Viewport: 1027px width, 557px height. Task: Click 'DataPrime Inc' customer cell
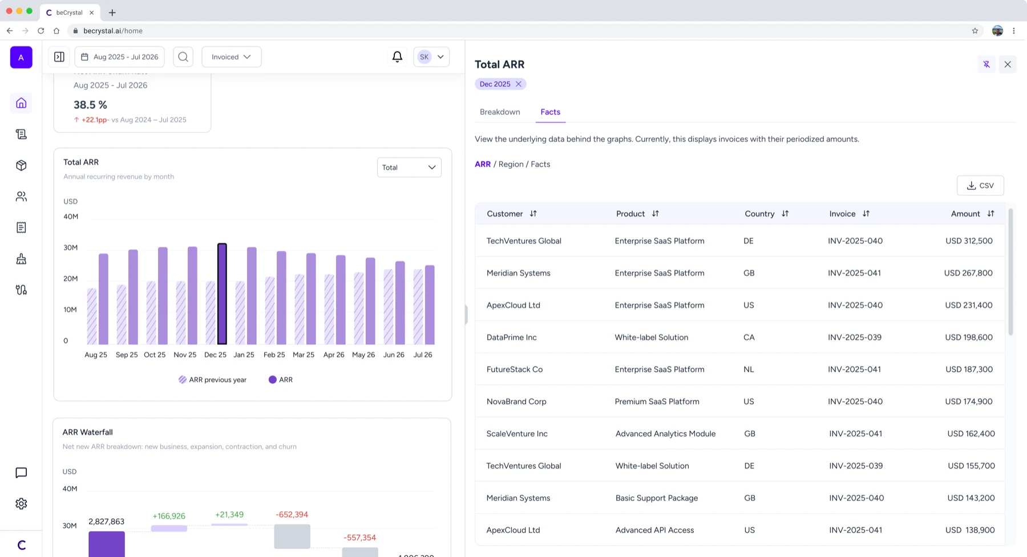[x=511, y=338]
